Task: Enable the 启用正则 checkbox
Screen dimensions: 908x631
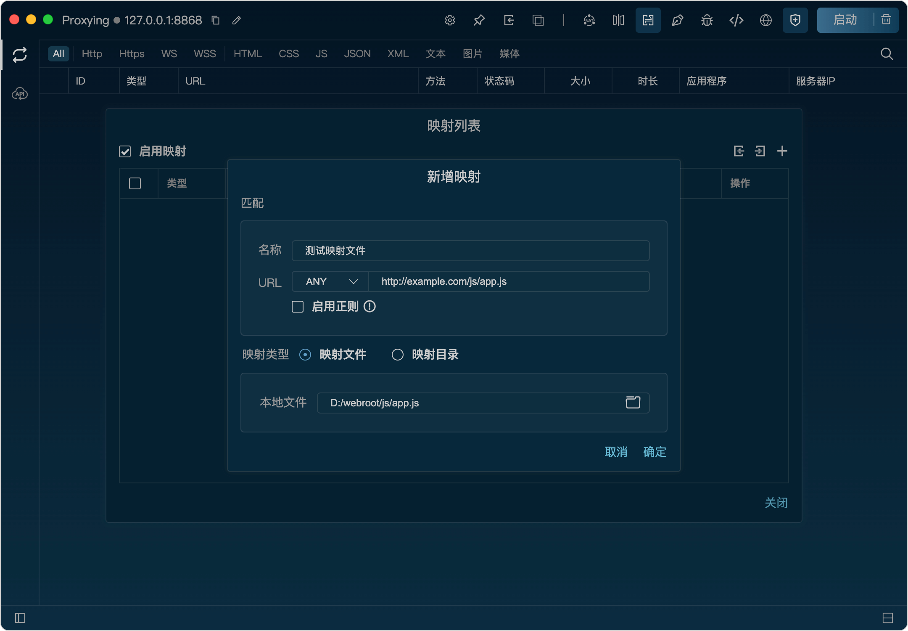Action: (298, 307)
